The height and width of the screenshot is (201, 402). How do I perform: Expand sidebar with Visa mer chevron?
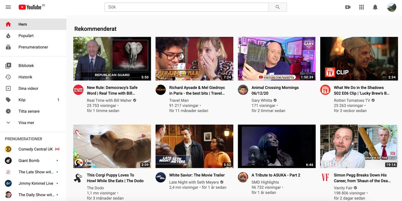click(8, 123)
